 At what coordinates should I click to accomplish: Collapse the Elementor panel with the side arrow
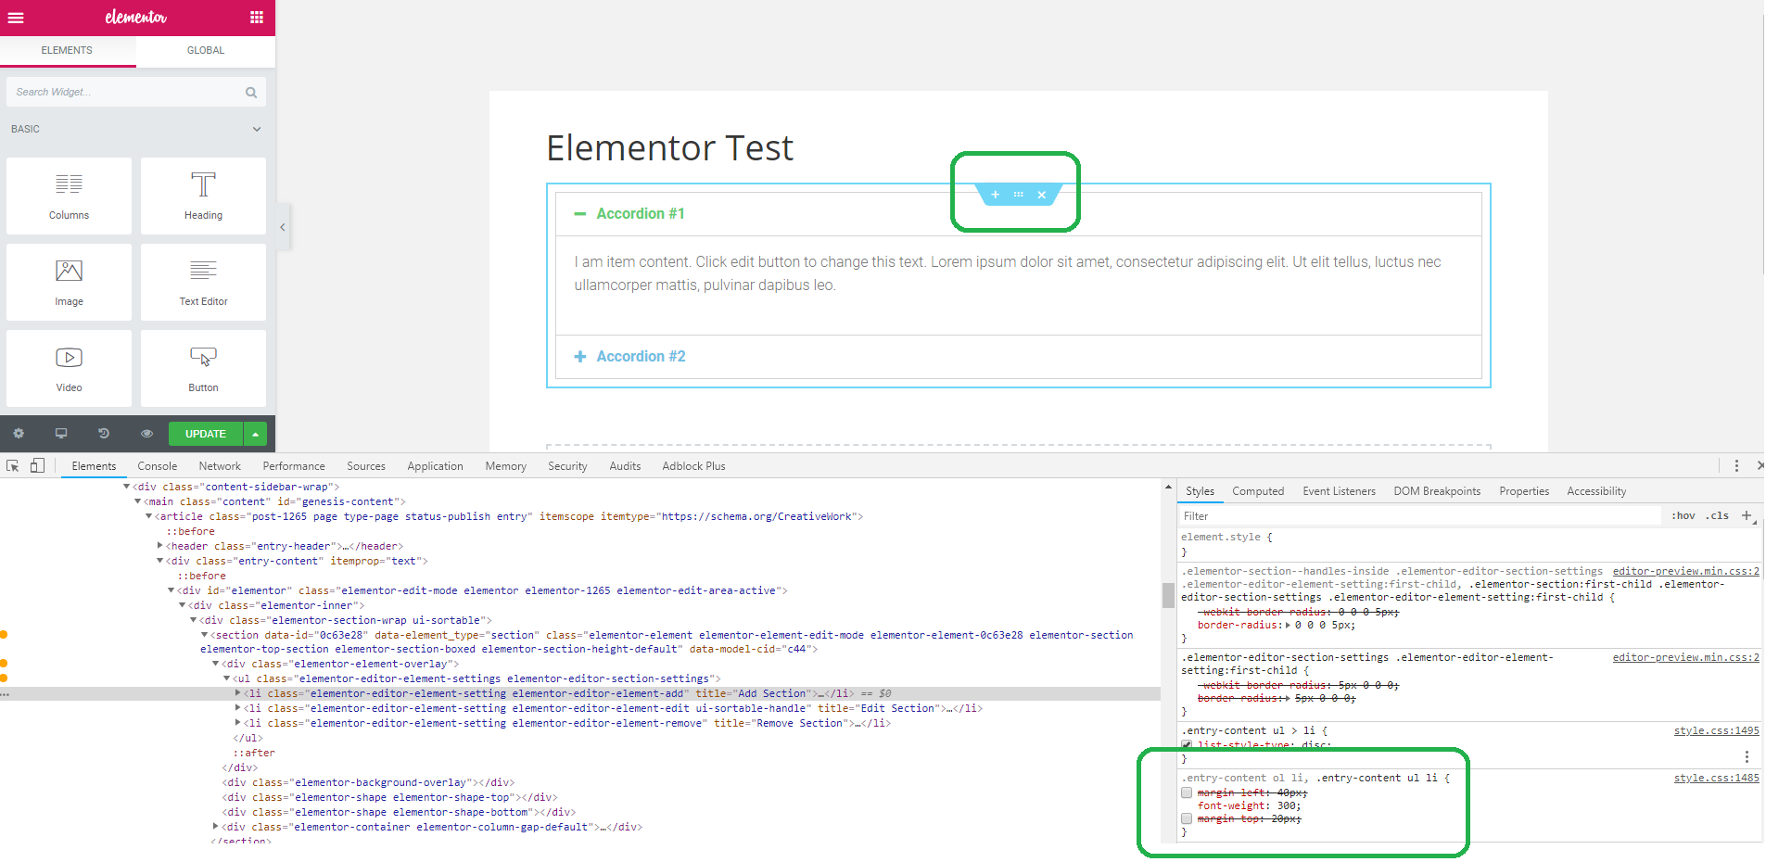tap(283, 227)
